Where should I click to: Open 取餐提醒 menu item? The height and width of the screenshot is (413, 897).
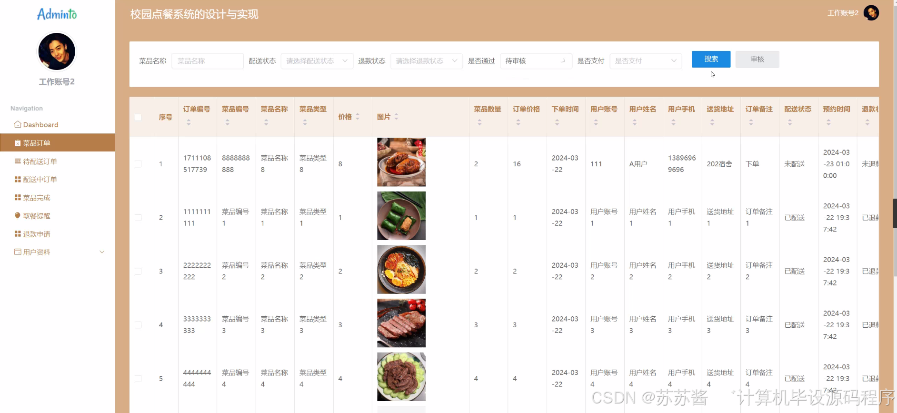pos(57,216)
